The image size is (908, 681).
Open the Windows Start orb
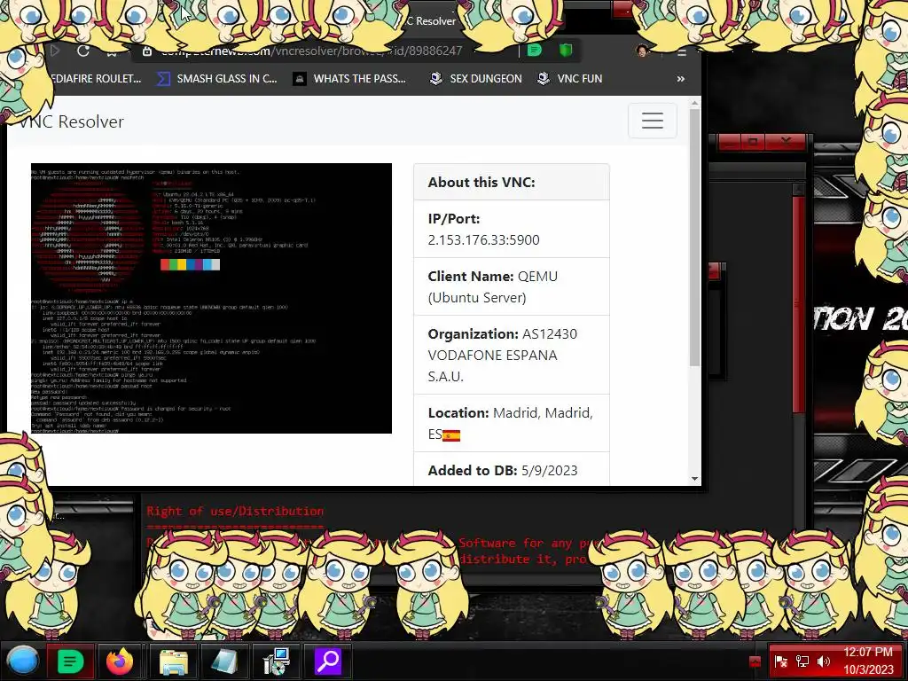coord(23,661)
